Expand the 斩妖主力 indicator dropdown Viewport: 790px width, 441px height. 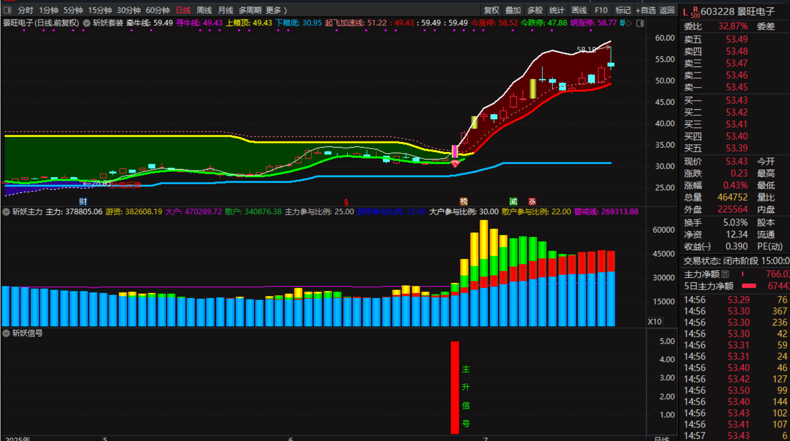click(7, 211)
